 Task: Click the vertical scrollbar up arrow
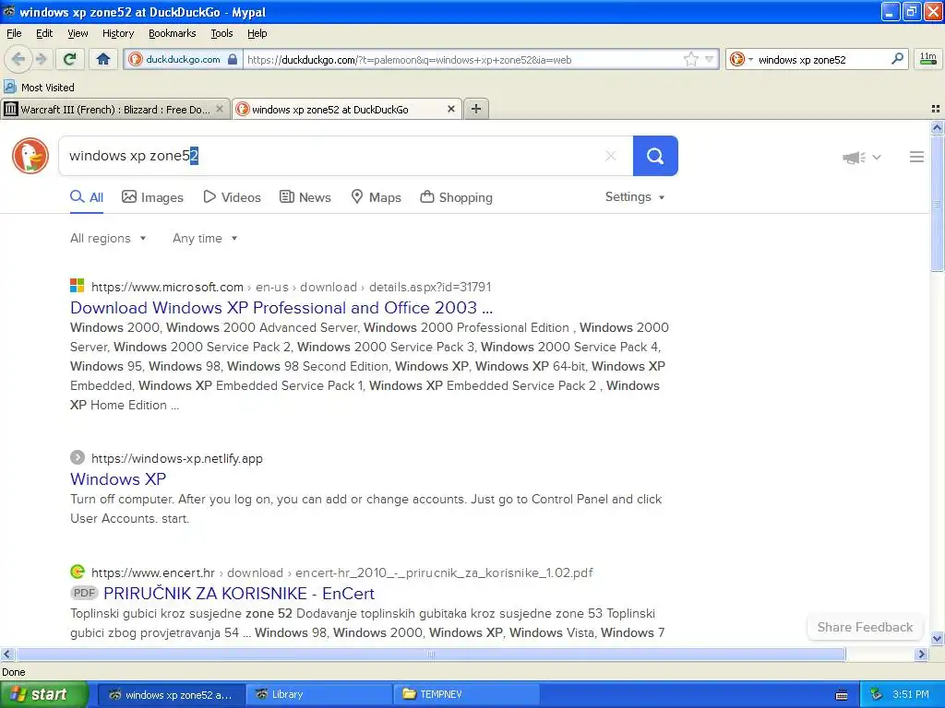coord(937,127)
